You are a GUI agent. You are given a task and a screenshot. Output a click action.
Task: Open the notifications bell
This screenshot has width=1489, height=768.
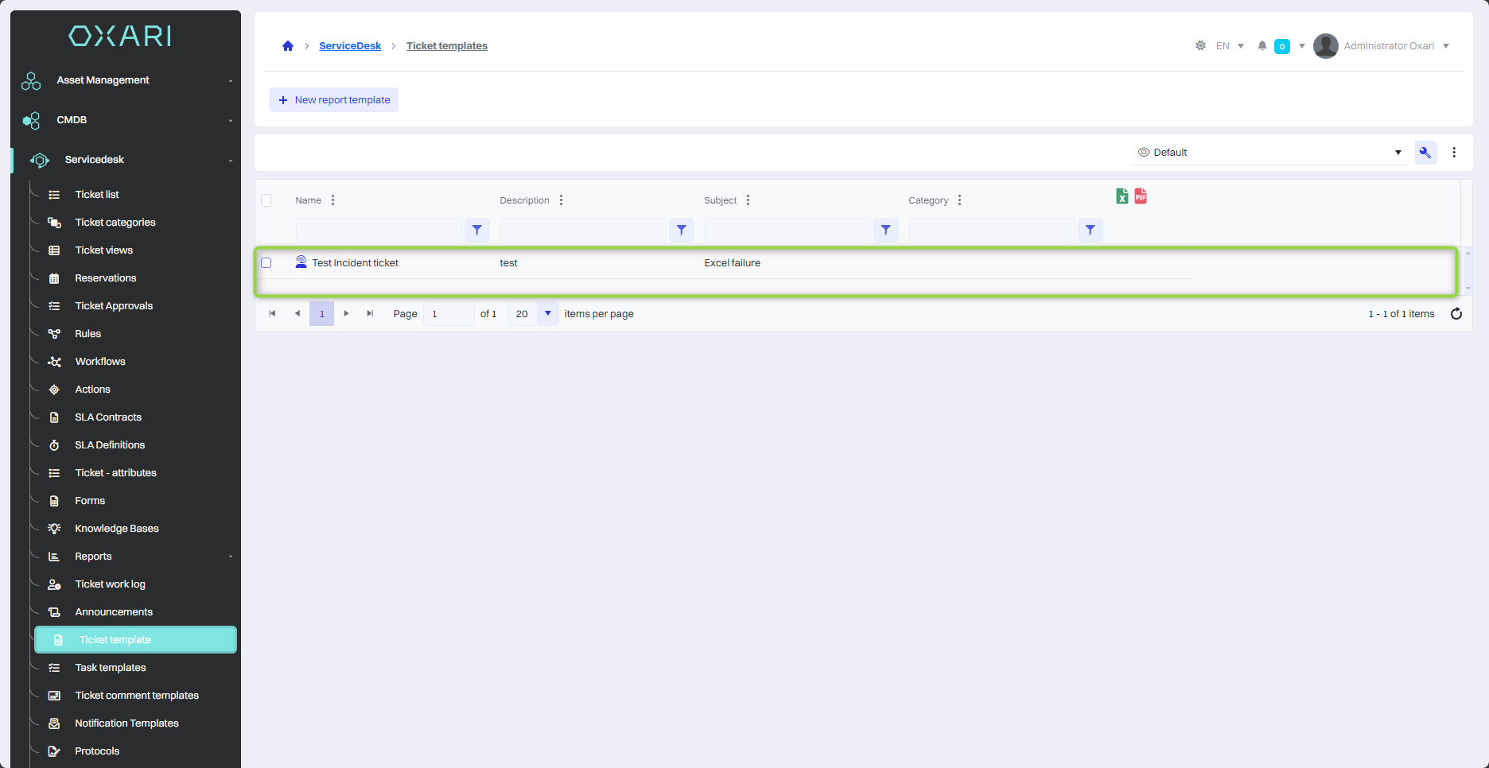coord(1262,46)
